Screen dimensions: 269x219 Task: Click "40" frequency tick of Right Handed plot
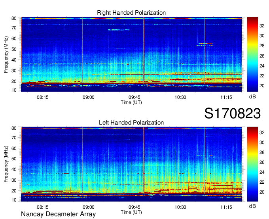[14, 60]
